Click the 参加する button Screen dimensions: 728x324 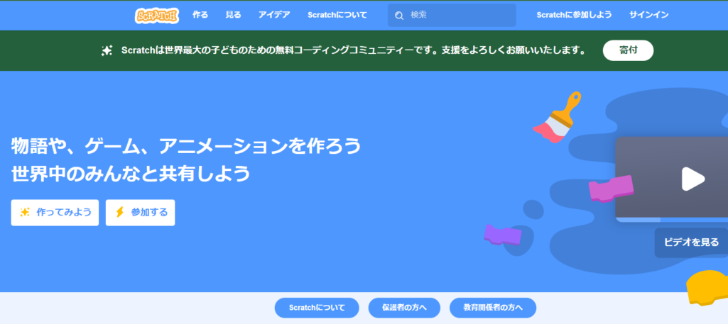(140, 213)
